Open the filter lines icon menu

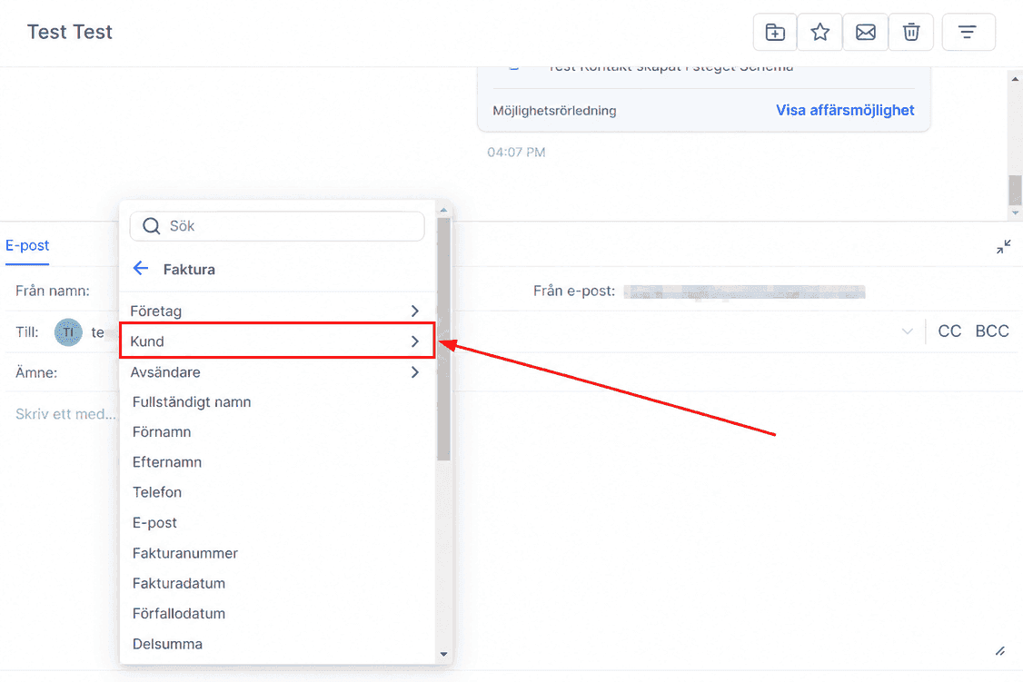(968, 32)
